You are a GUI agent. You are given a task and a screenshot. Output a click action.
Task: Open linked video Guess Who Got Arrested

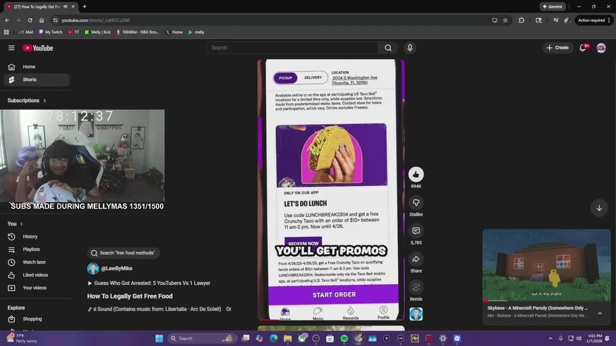[x=149, y=283]
